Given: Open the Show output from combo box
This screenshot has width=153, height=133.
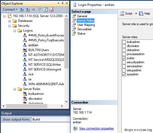Looking at the screenshot, I should pos(51,119).
